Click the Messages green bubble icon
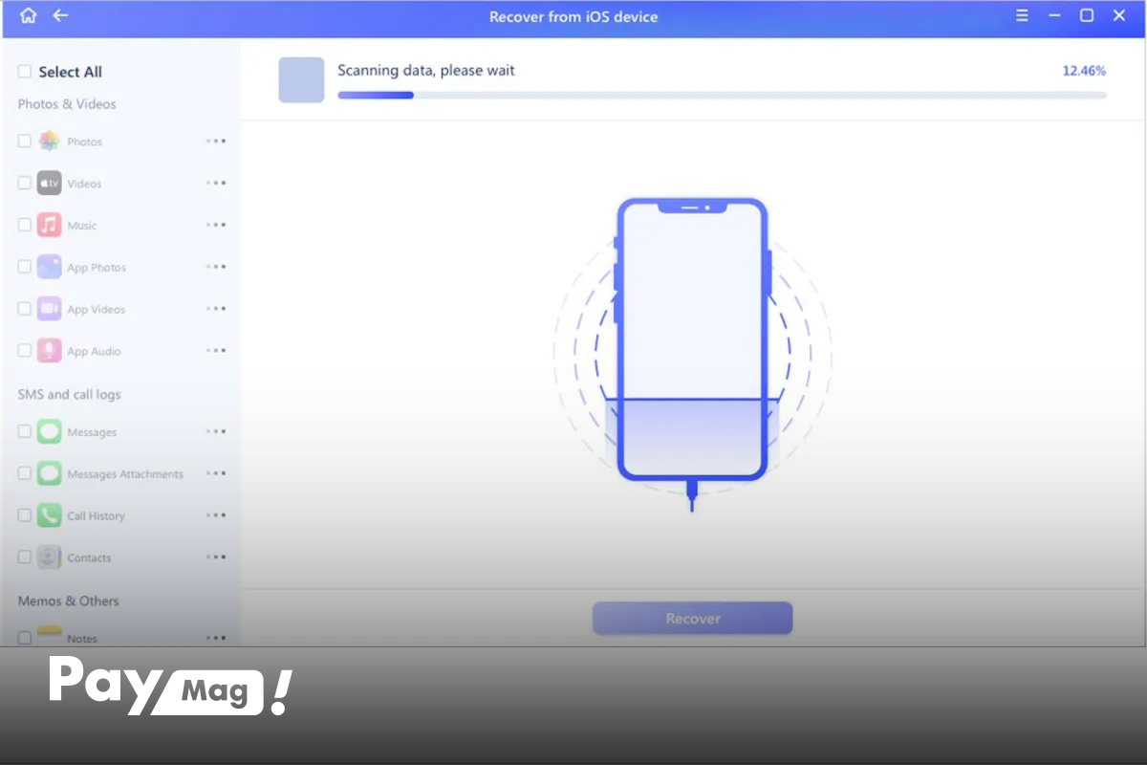Screen dimensions: 1147x765 [49, 432]
